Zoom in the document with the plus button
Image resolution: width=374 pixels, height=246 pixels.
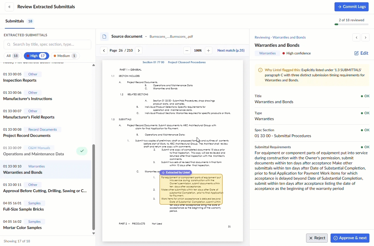(x=209, y=50)
